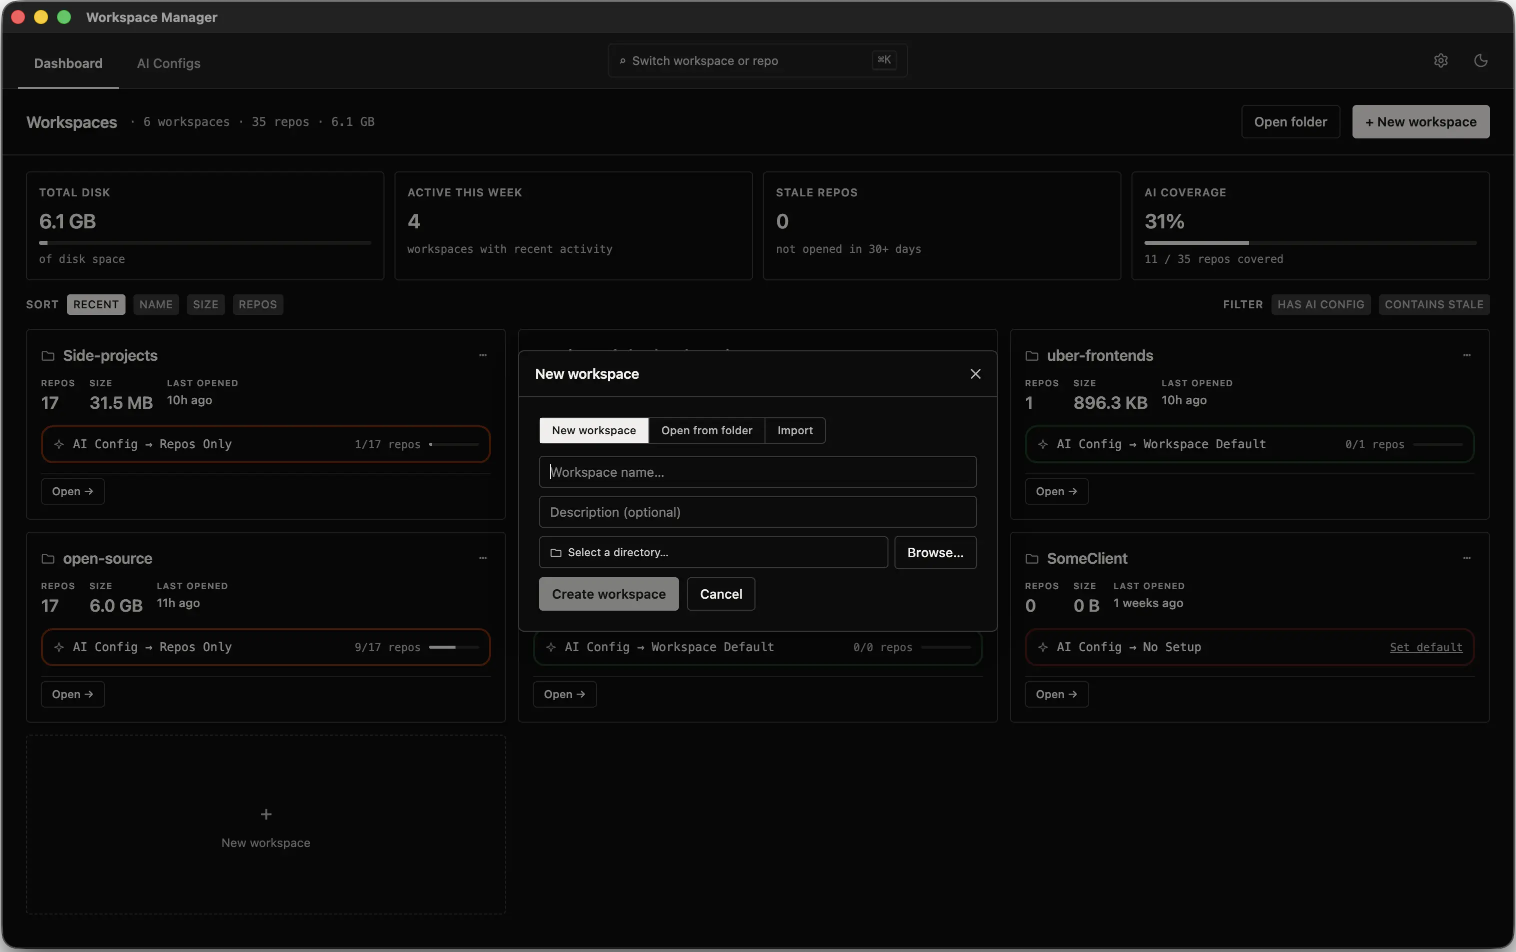This screenshot has width=1516, height=952.
Task: Sort workspaces by Name
Action: tap(156, 304)
